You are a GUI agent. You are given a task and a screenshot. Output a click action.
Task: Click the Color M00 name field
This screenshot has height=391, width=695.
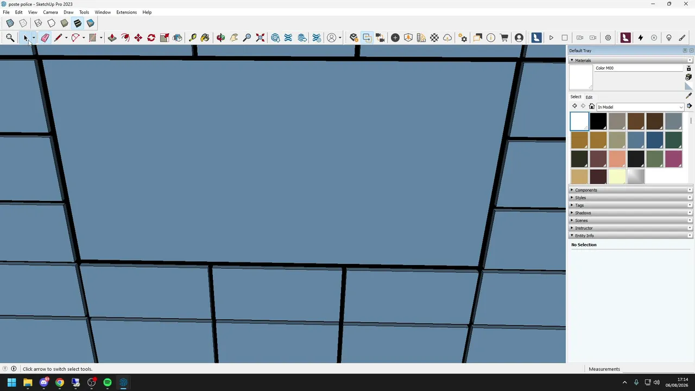coord(639,68)
